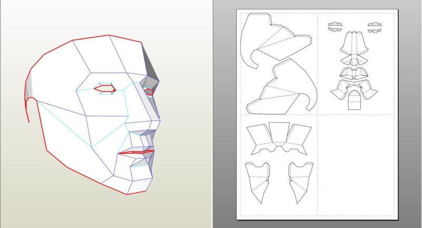This screenshot has height=228, width=422.
Task: Click the bottom-left jaw piece in pattern
Action: tap(257, 179)
